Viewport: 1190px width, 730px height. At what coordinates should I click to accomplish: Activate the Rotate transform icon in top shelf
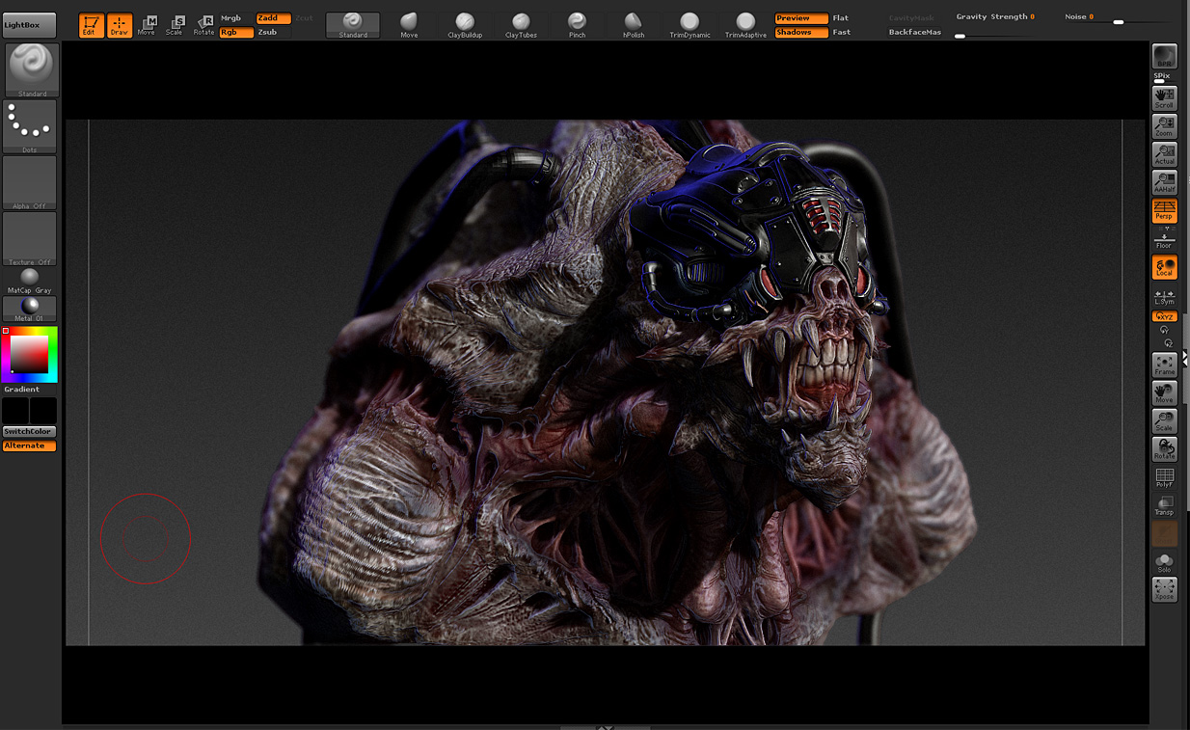(x=204, y=25)
